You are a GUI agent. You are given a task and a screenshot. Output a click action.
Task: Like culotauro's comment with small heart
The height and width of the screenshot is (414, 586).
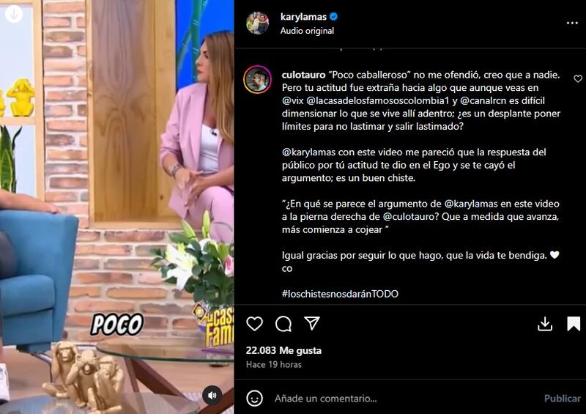(x=578, y=79)
